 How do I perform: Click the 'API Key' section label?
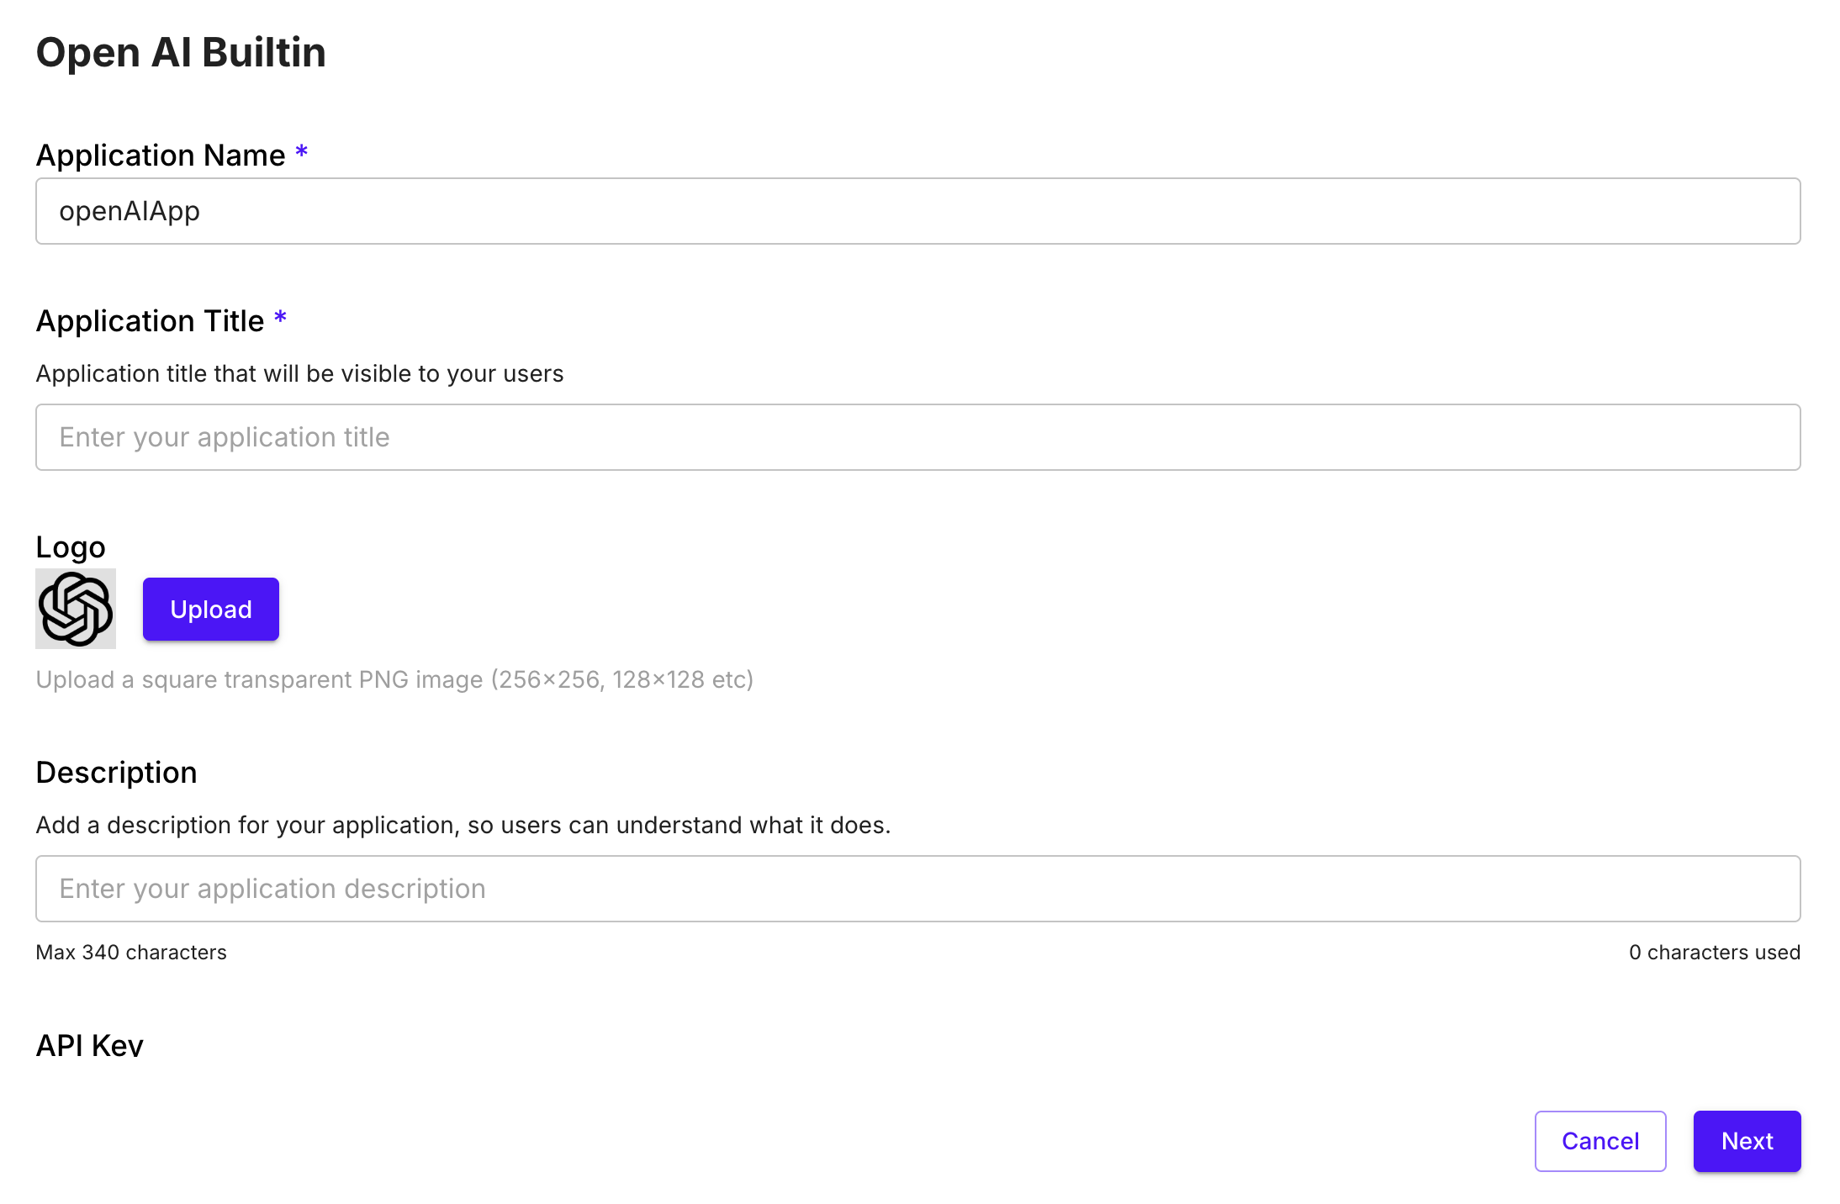pyautogui.click(x=90, y=1045)
